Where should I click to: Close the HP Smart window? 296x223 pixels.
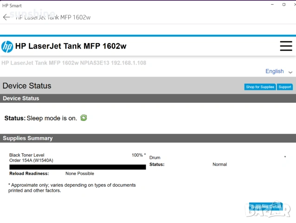click(292, 5)
